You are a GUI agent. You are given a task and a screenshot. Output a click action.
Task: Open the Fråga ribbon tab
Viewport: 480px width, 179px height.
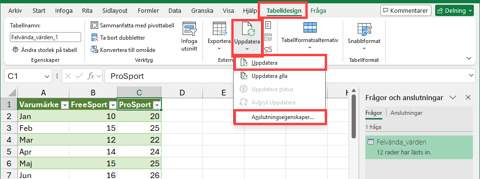[319, 11]
